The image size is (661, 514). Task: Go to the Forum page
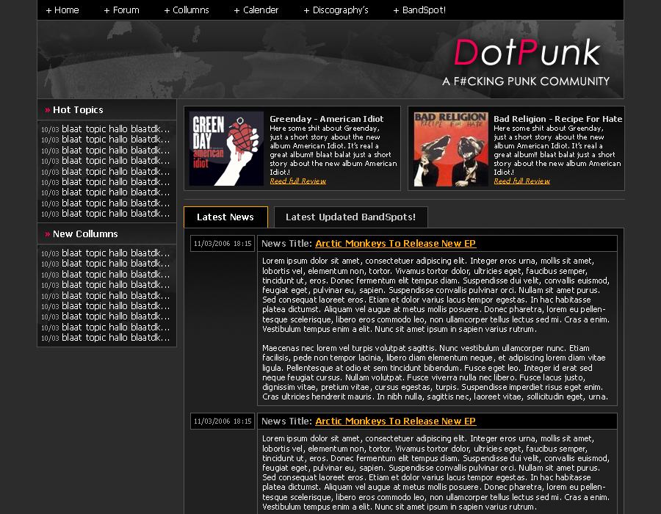[x=121, y=10]
